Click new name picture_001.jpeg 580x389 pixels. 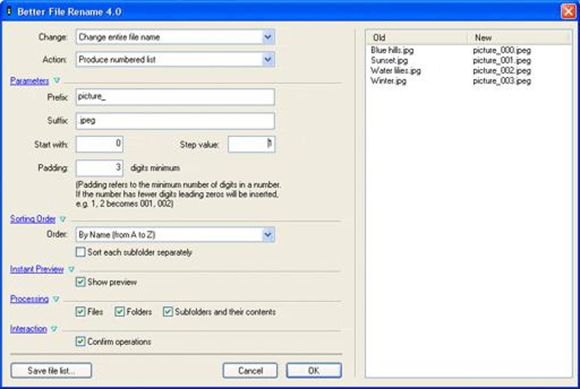pos(502,60)
